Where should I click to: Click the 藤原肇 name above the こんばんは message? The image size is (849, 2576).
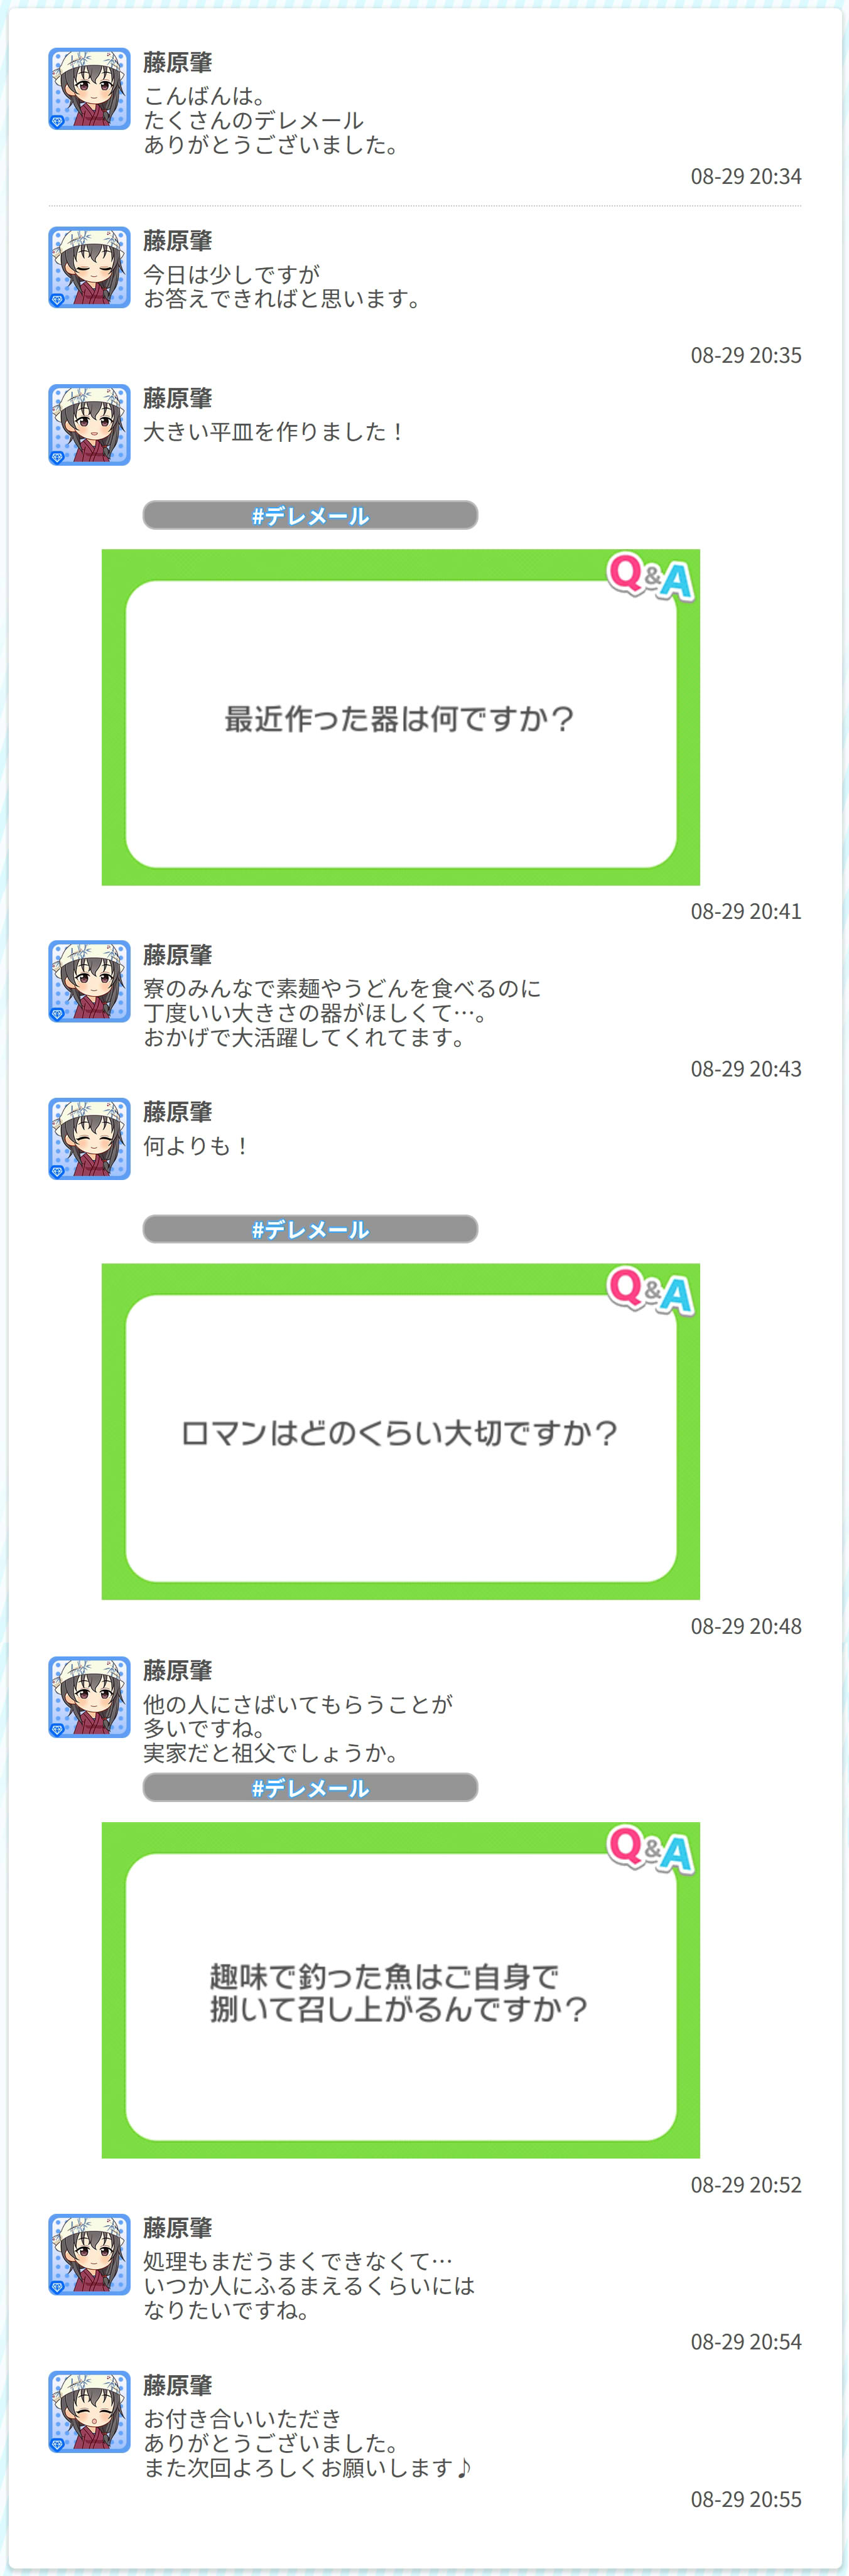178,63
